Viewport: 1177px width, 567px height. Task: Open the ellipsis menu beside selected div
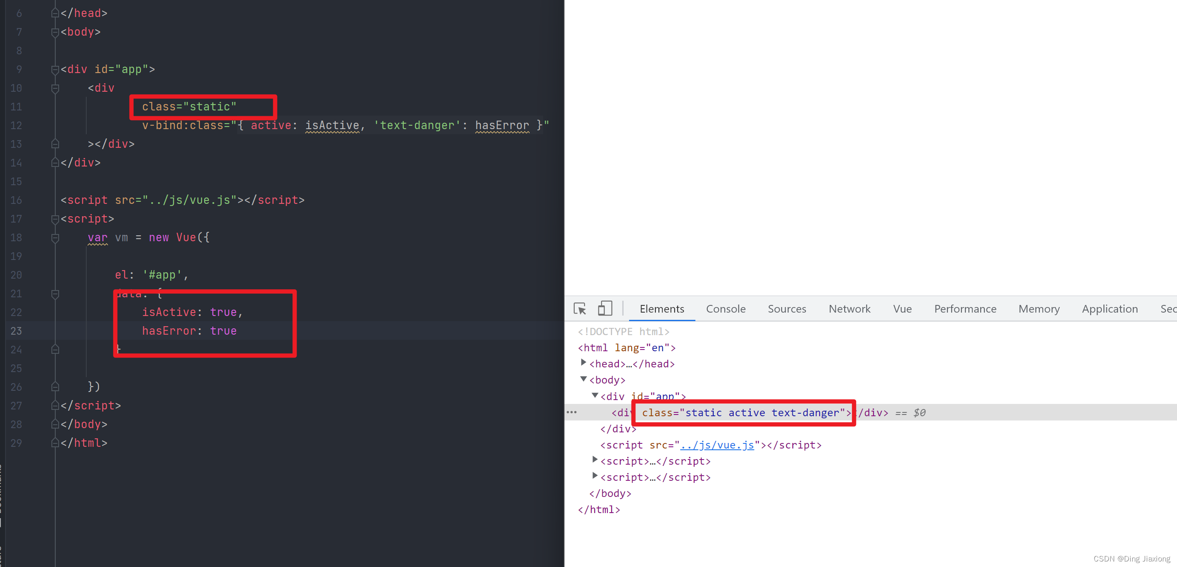click(x=571, y=412)
